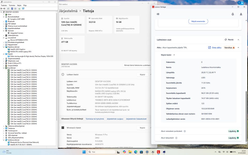This screenshot has height=155, width=248.
Task: Collapse the Akku row chevron in Lenovo Vantage
Action: 238,48
